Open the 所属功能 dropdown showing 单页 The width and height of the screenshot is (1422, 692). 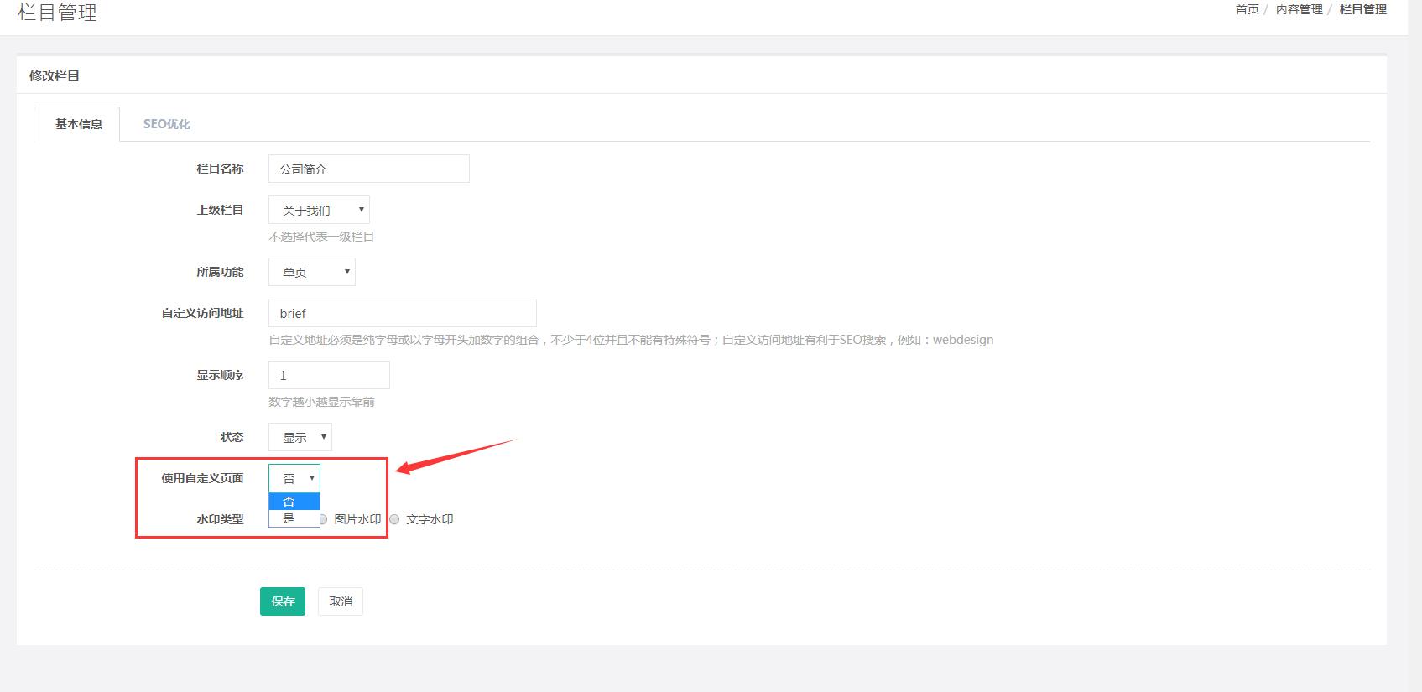311,272
